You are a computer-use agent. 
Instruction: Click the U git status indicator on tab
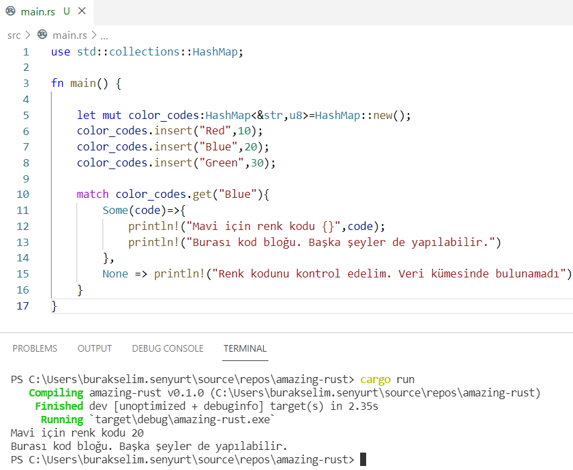66,11
